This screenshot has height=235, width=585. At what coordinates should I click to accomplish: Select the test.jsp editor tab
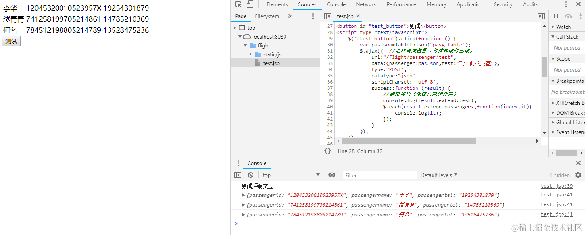click(x=345, y=16)
